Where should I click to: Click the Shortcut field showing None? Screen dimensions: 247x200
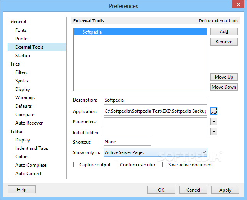click(127, 142)
